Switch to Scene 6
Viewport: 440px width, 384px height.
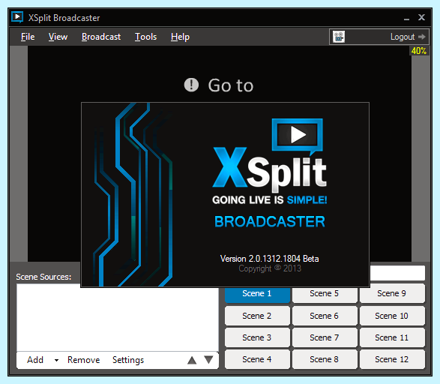325,316
